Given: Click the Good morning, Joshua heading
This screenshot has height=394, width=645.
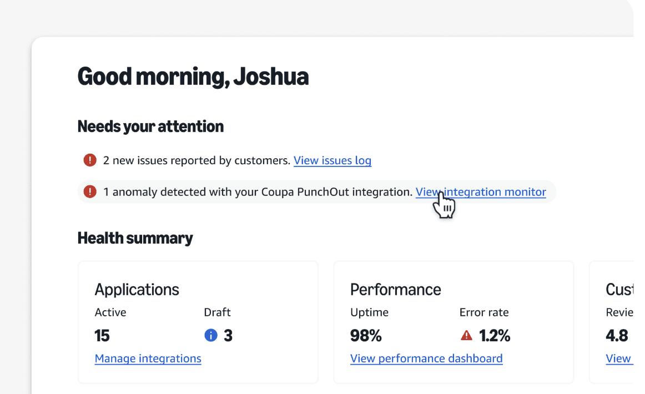Looking at the screenshot, I should [x=193, y=77].
